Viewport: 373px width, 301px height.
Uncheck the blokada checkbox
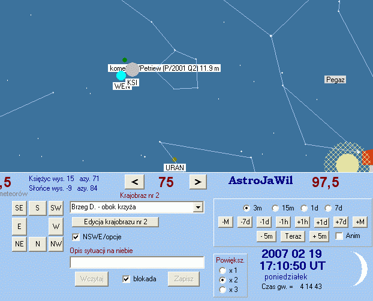[126, 279]
